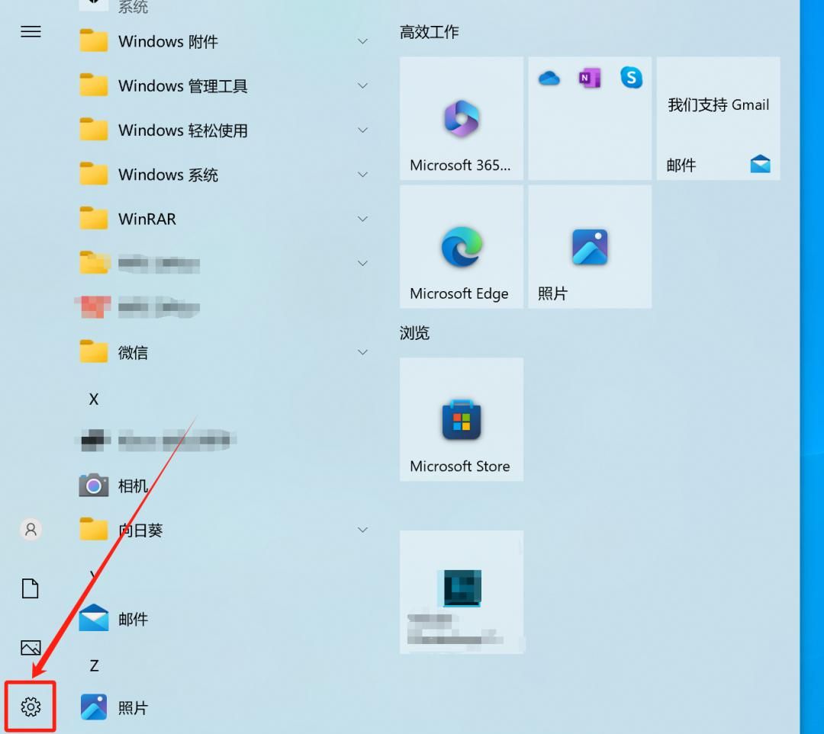Select the letter X section header
824x734 pixels.
(x=93, y=399)
